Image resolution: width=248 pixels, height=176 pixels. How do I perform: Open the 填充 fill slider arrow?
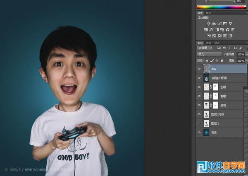(x=246, y=61)
